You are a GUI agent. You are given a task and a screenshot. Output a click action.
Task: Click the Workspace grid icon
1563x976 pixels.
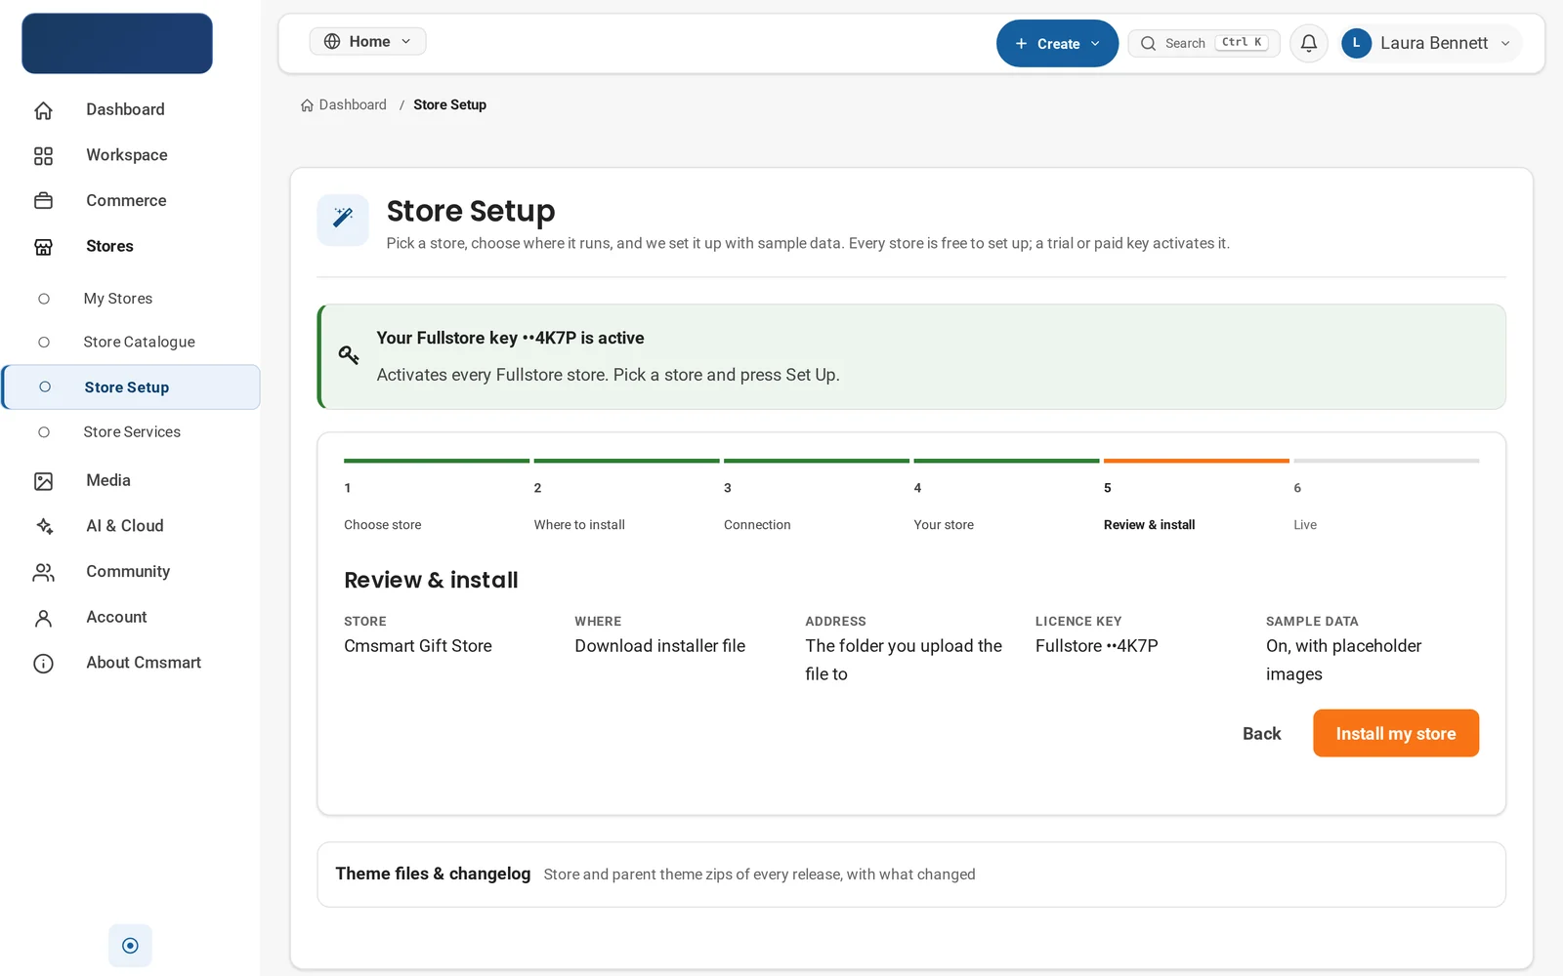pos(43,155)
